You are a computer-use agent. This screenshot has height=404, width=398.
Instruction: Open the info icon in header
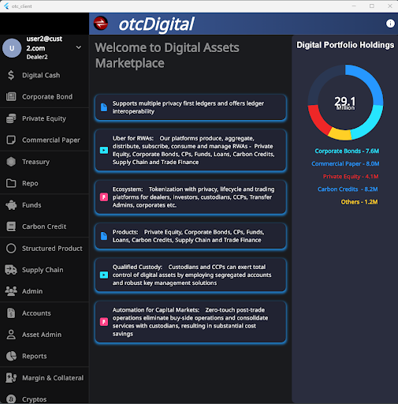tap(390, 24)
